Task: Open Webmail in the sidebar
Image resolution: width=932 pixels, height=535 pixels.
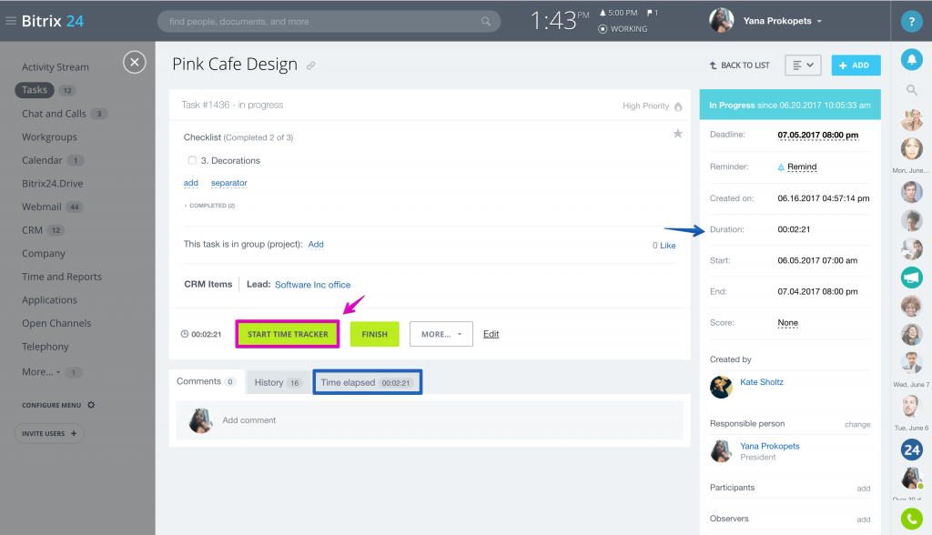Action: coord(42,207)
